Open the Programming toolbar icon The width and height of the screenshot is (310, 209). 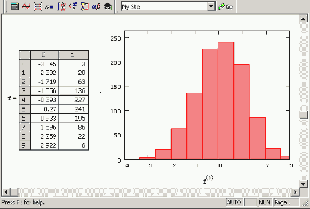point(85,6)
